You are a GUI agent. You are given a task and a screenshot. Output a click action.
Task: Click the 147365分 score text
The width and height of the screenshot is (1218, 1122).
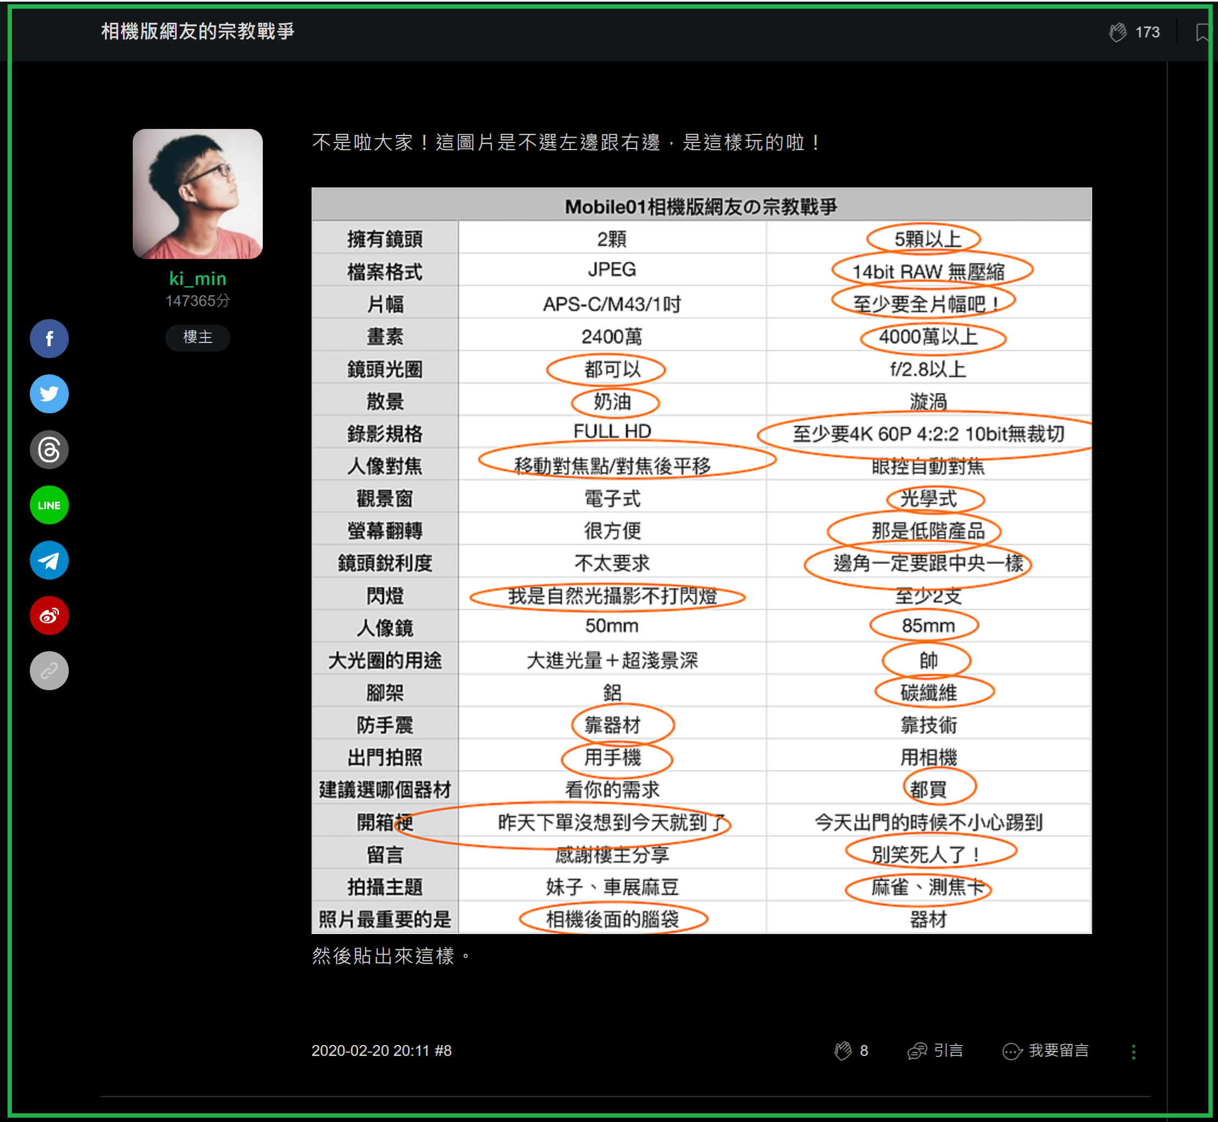click(x=198, y=301)
